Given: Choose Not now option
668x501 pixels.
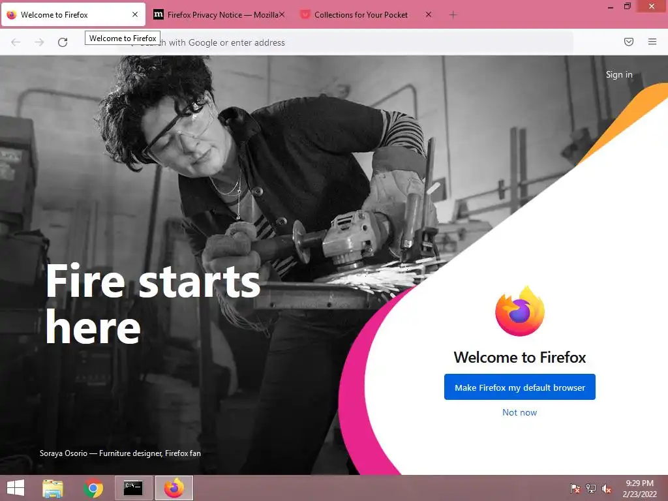Looking at the screenshot, I should [519, 412].
